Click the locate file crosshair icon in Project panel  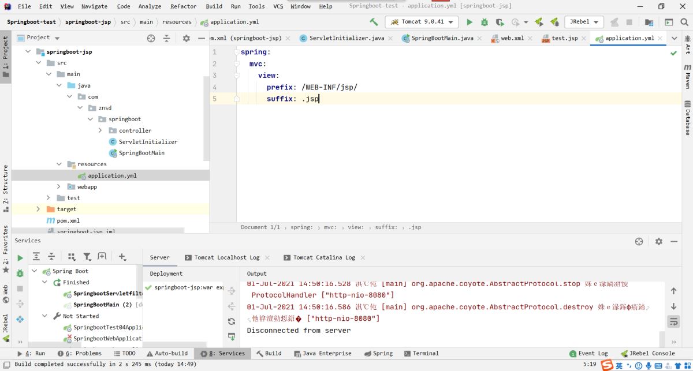pos(151,38)
